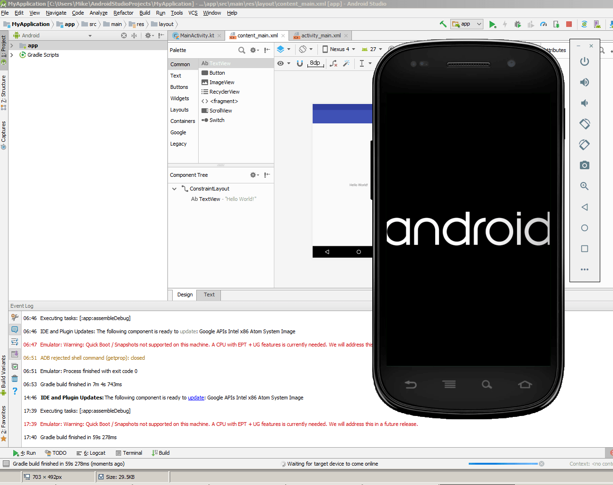613x485 pixels.
Task: Open the Logcat tool window
Action: click(91, 453)
